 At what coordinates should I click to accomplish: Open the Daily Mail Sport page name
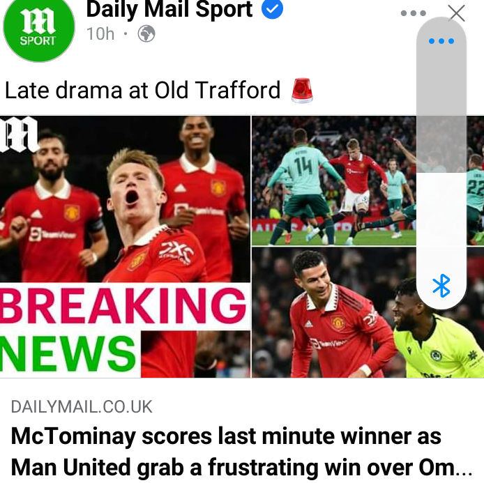coord(169,10)
